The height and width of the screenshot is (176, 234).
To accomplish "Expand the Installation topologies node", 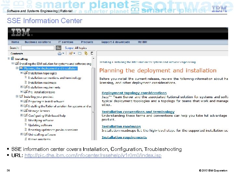I will tap(21, 73).
